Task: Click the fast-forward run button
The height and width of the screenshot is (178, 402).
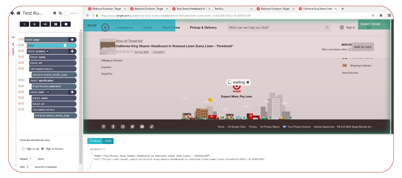Action: (x=45, y=24)
